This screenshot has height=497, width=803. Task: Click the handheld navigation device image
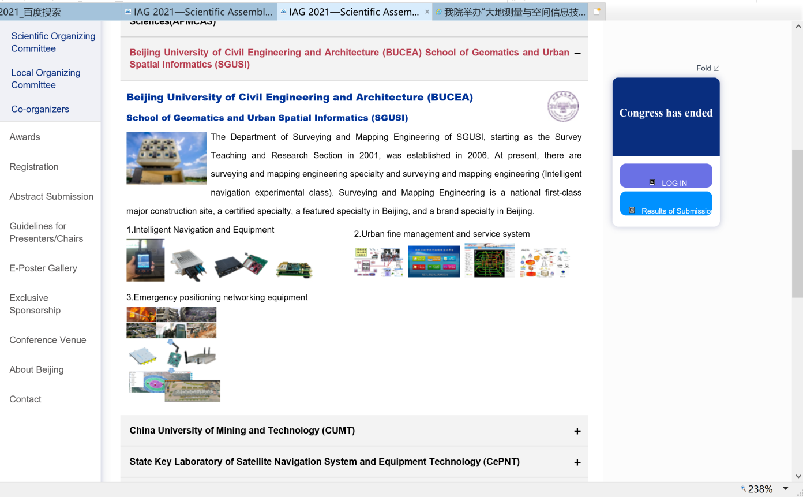145,260
